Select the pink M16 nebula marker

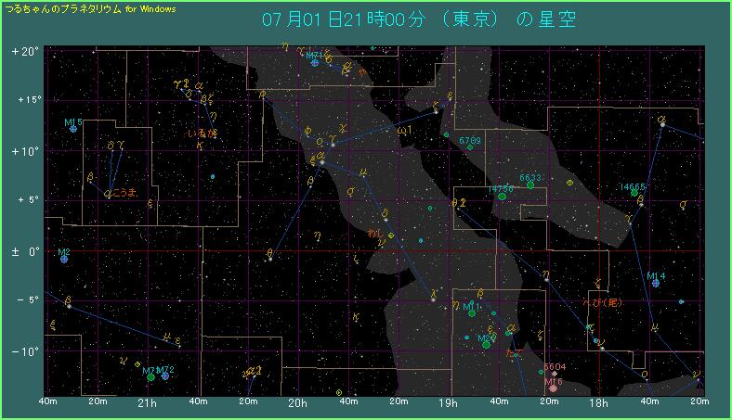tap(553, 388)
